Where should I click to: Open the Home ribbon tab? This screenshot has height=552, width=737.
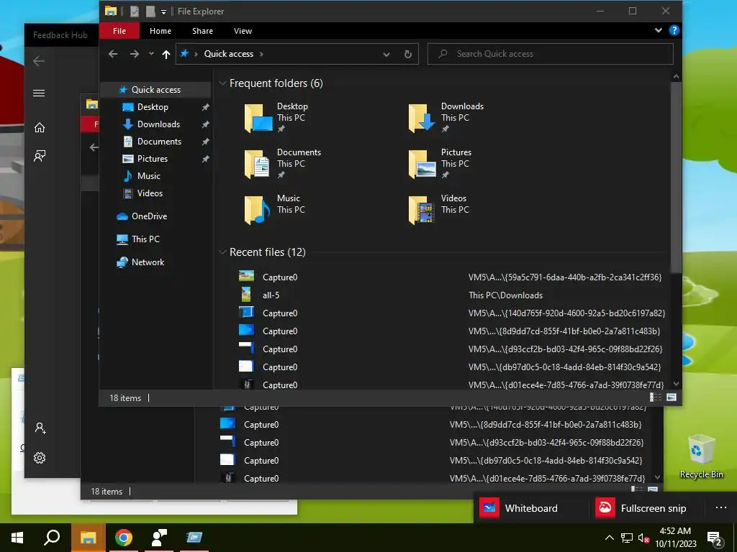pos(160,30)
